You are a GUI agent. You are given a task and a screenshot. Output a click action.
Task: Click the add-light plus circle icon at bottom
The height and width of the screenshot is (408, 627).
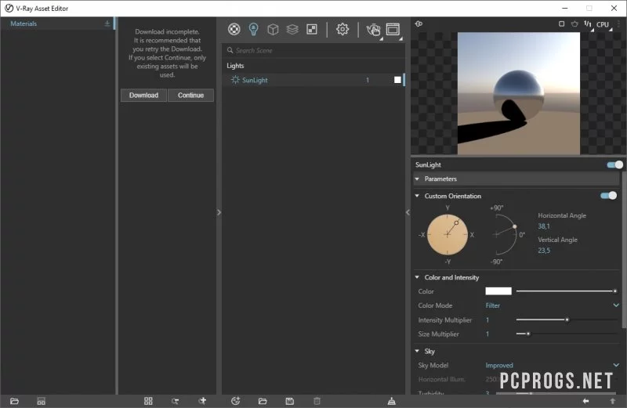pos(236,401)
